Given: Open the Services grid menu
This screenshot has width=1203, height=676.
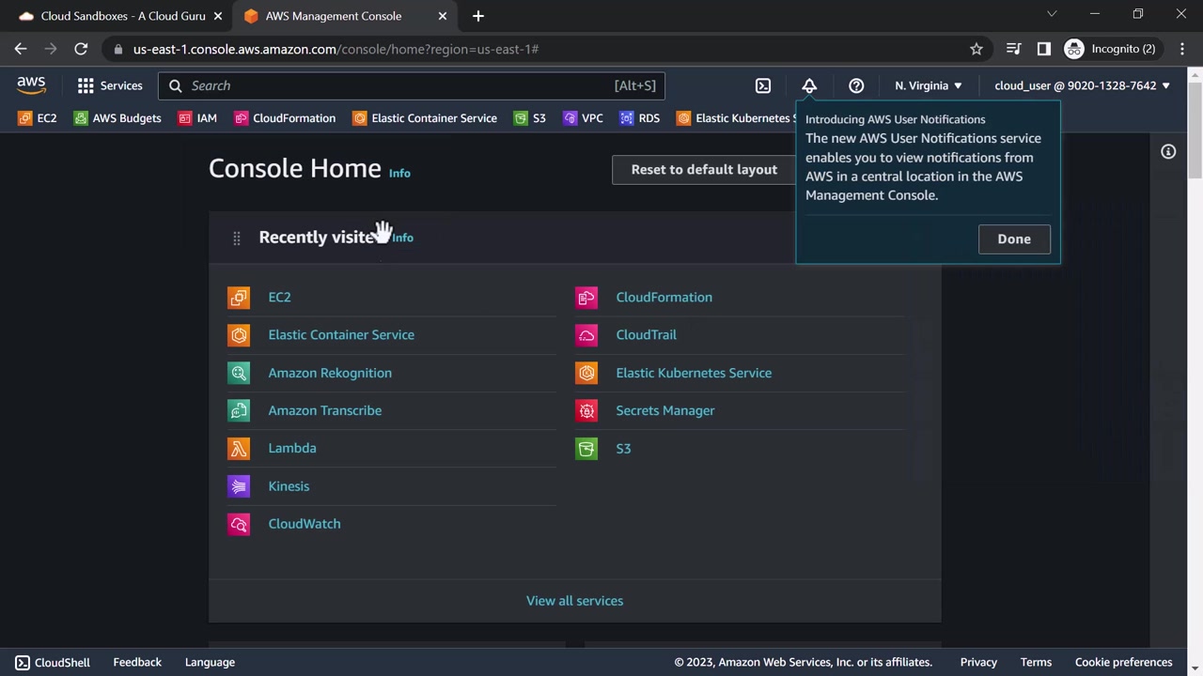Looking at the screenshot, I should tap(110, 85).
